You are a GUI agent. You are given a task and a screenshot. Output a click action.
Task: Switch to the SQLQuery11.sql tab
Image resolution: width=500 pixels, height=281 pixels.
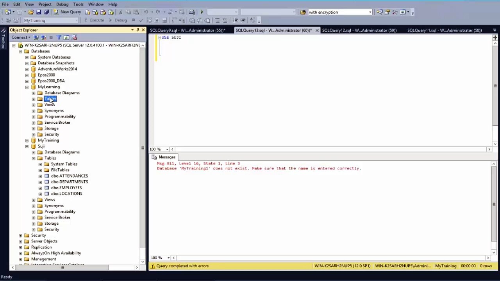pos(444,30)
